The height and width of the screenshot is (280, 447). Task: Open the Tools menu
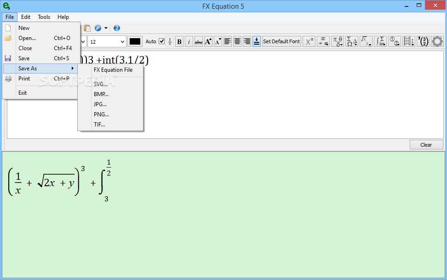point(44,17)
